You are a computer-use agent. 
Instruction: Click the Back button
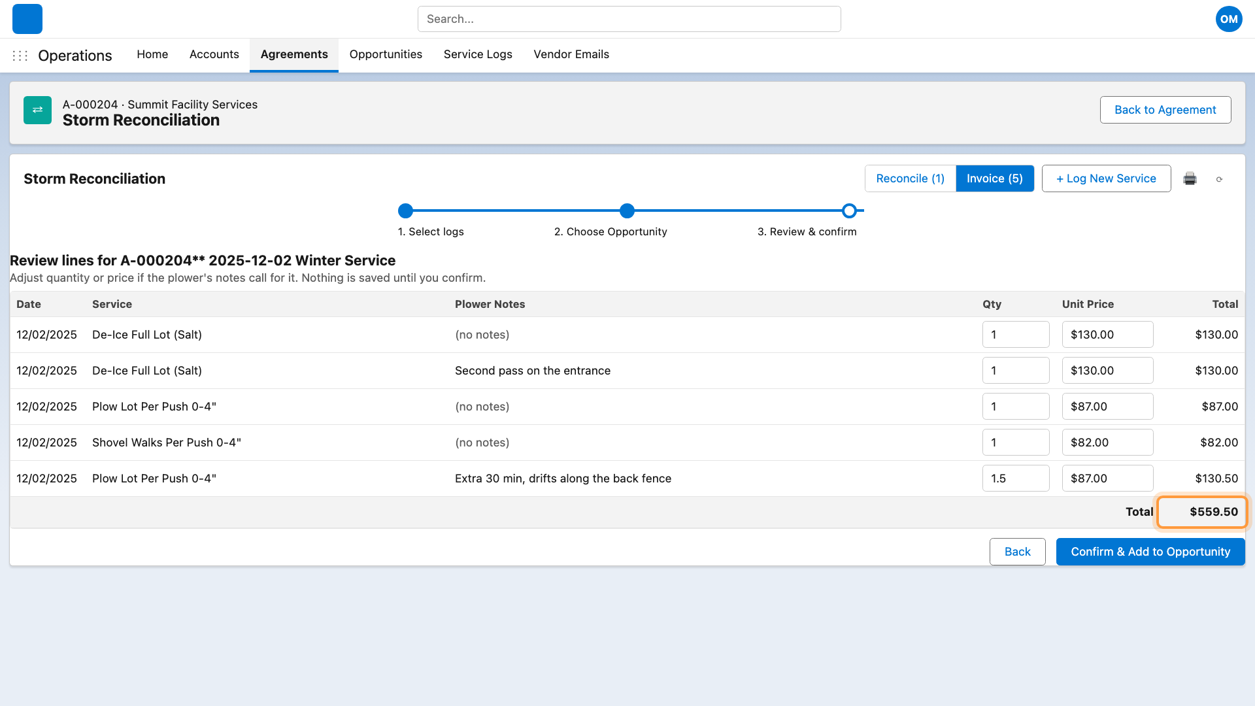[1017, 552]
